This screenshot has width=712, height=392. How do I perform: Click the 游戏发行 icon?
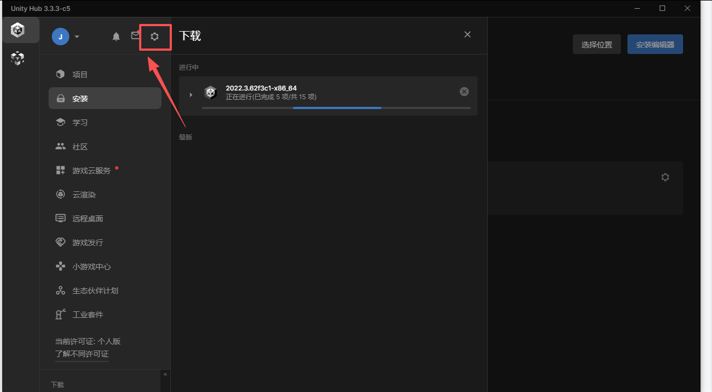pos(61,242)
